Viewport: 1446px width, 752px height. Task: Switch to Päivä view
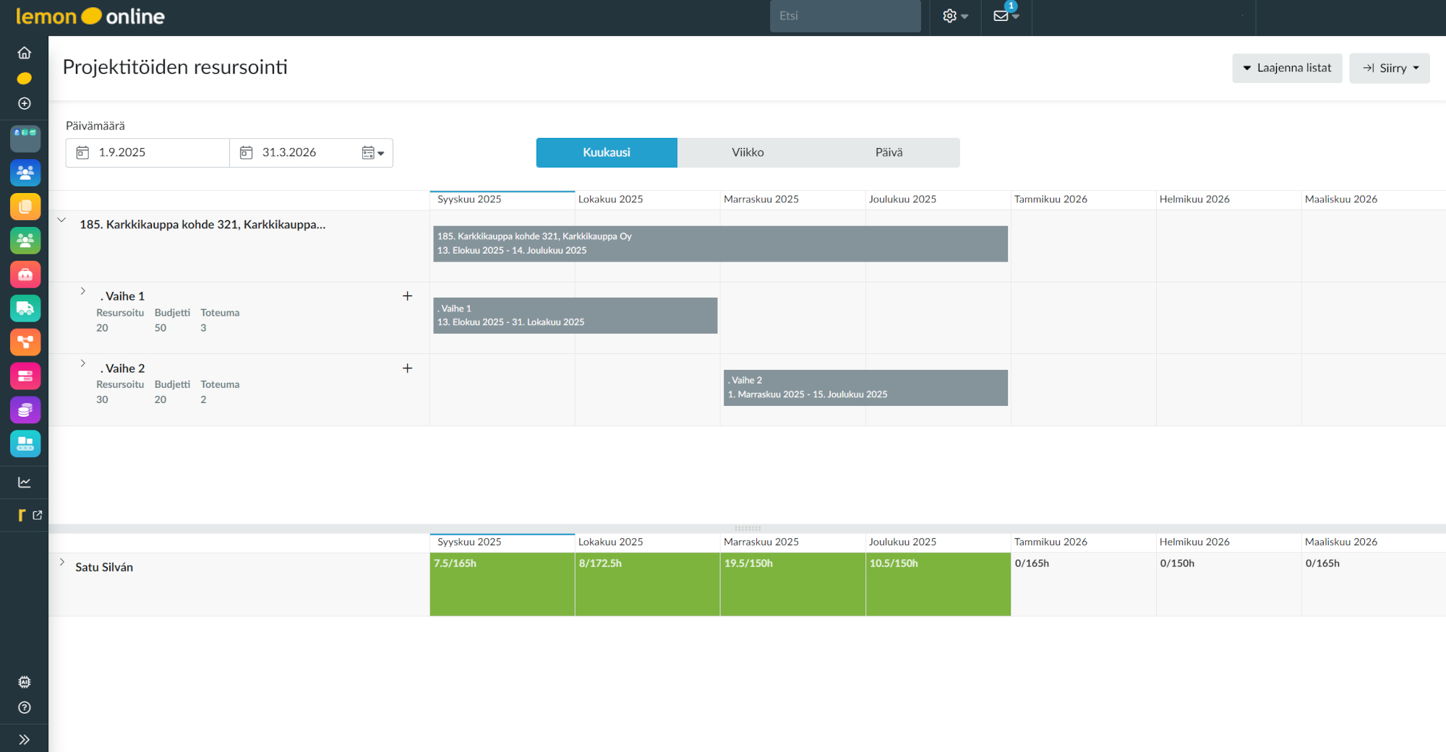889,152
